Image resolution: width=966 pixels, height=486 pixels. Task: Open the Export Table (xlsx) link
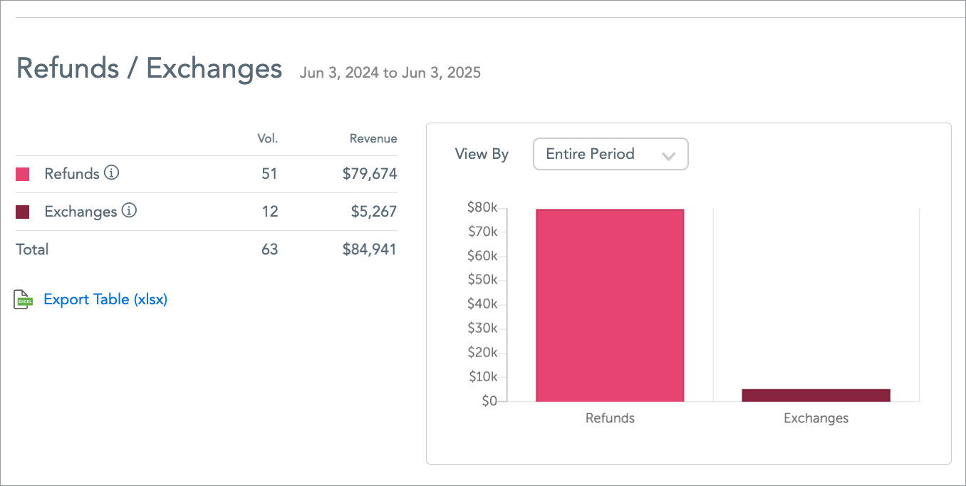105,299
